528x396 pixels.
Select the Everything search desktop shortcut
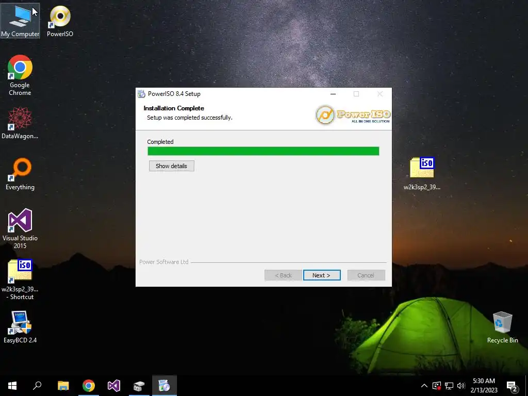20,174
